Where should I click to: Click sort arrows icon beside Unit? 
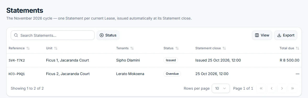click(56, 48)
